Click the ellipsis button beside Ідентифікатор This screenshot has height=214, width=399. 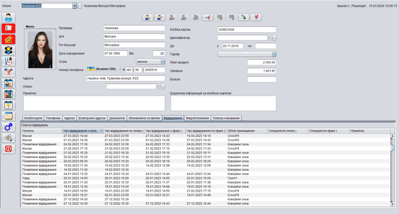click(274, 38)
